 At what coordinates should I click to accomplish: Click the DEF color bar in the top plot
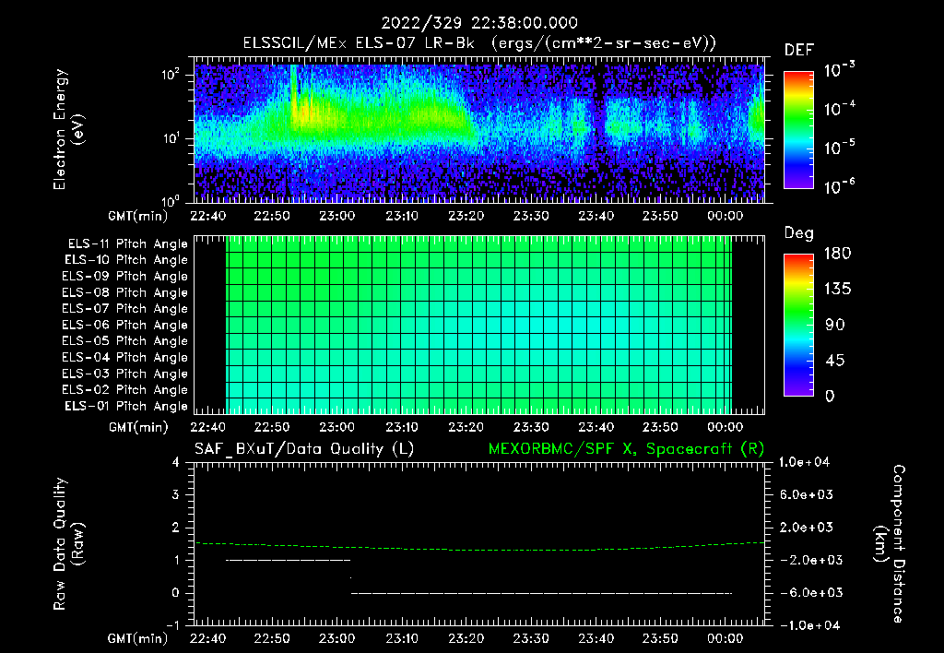point(798,130)
